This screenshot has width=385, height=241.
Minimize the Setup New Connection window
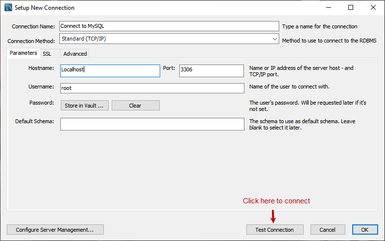click(329, 8)
